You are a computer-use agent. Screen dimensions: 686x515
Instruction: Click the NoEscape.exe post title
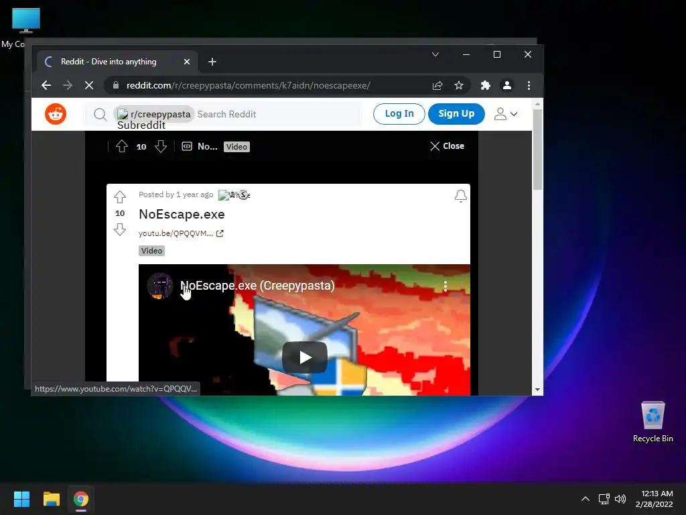coord(182,214)
